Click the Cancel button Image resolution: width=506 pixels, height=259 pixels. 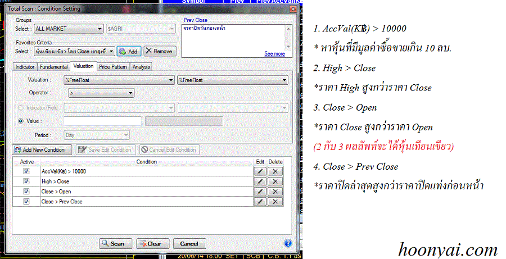pos(189,243)
